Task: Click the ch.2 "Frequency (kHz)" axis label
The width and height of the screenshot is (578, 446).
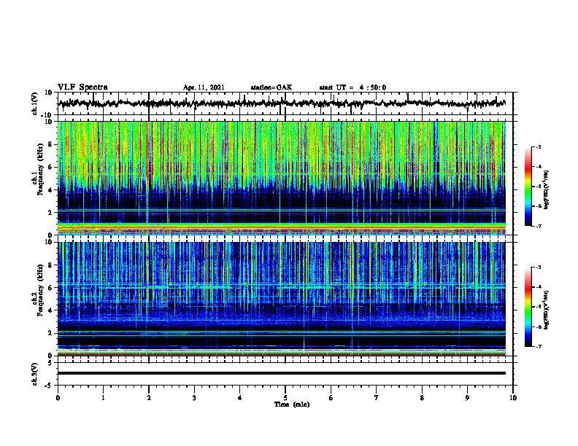Action: coord(40,290)
